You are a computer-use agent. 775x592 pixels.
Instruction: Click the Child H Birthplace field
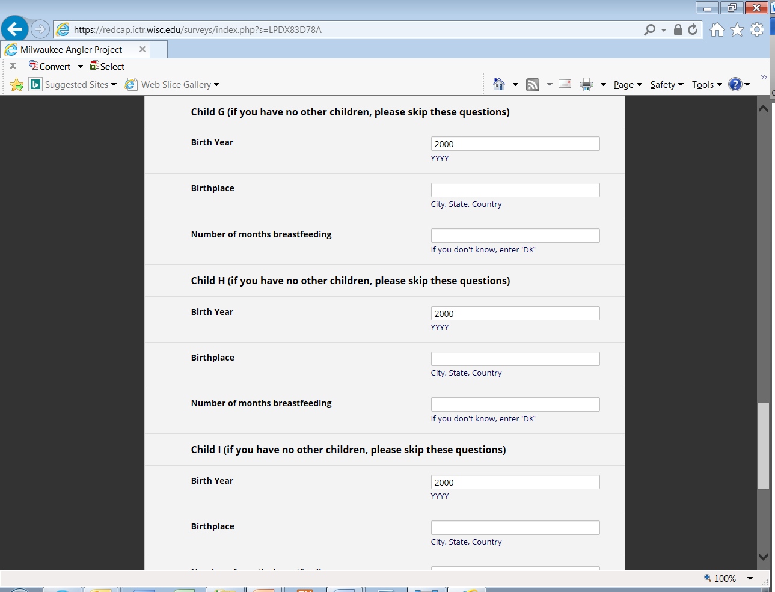pyautogui.click(x=515, y=359)
